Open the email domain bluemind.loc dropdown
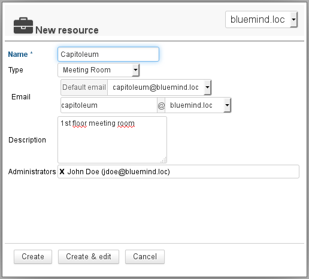Screen dimensions: 309x279 (x=198, y=105)
